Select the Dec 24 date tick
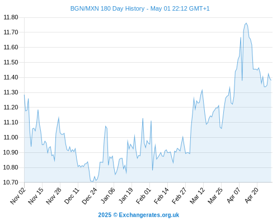277x224 pixels. click(90, 195)
